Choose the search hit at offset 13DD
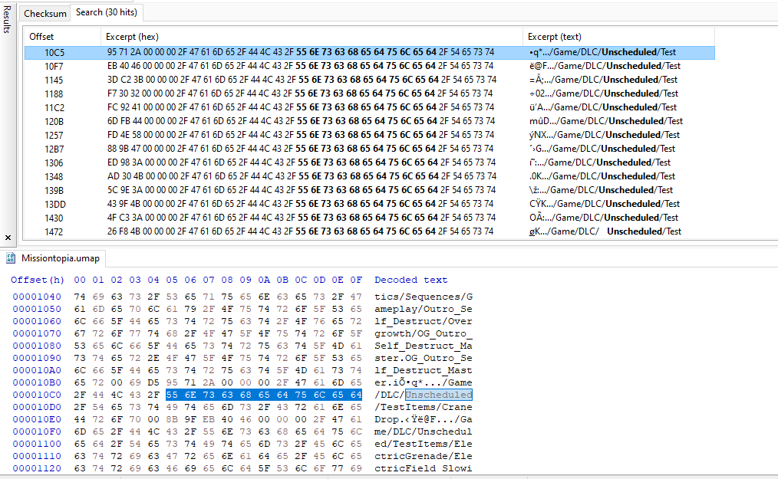The height and width of the screenshot is (479, 778). point(55,204)
